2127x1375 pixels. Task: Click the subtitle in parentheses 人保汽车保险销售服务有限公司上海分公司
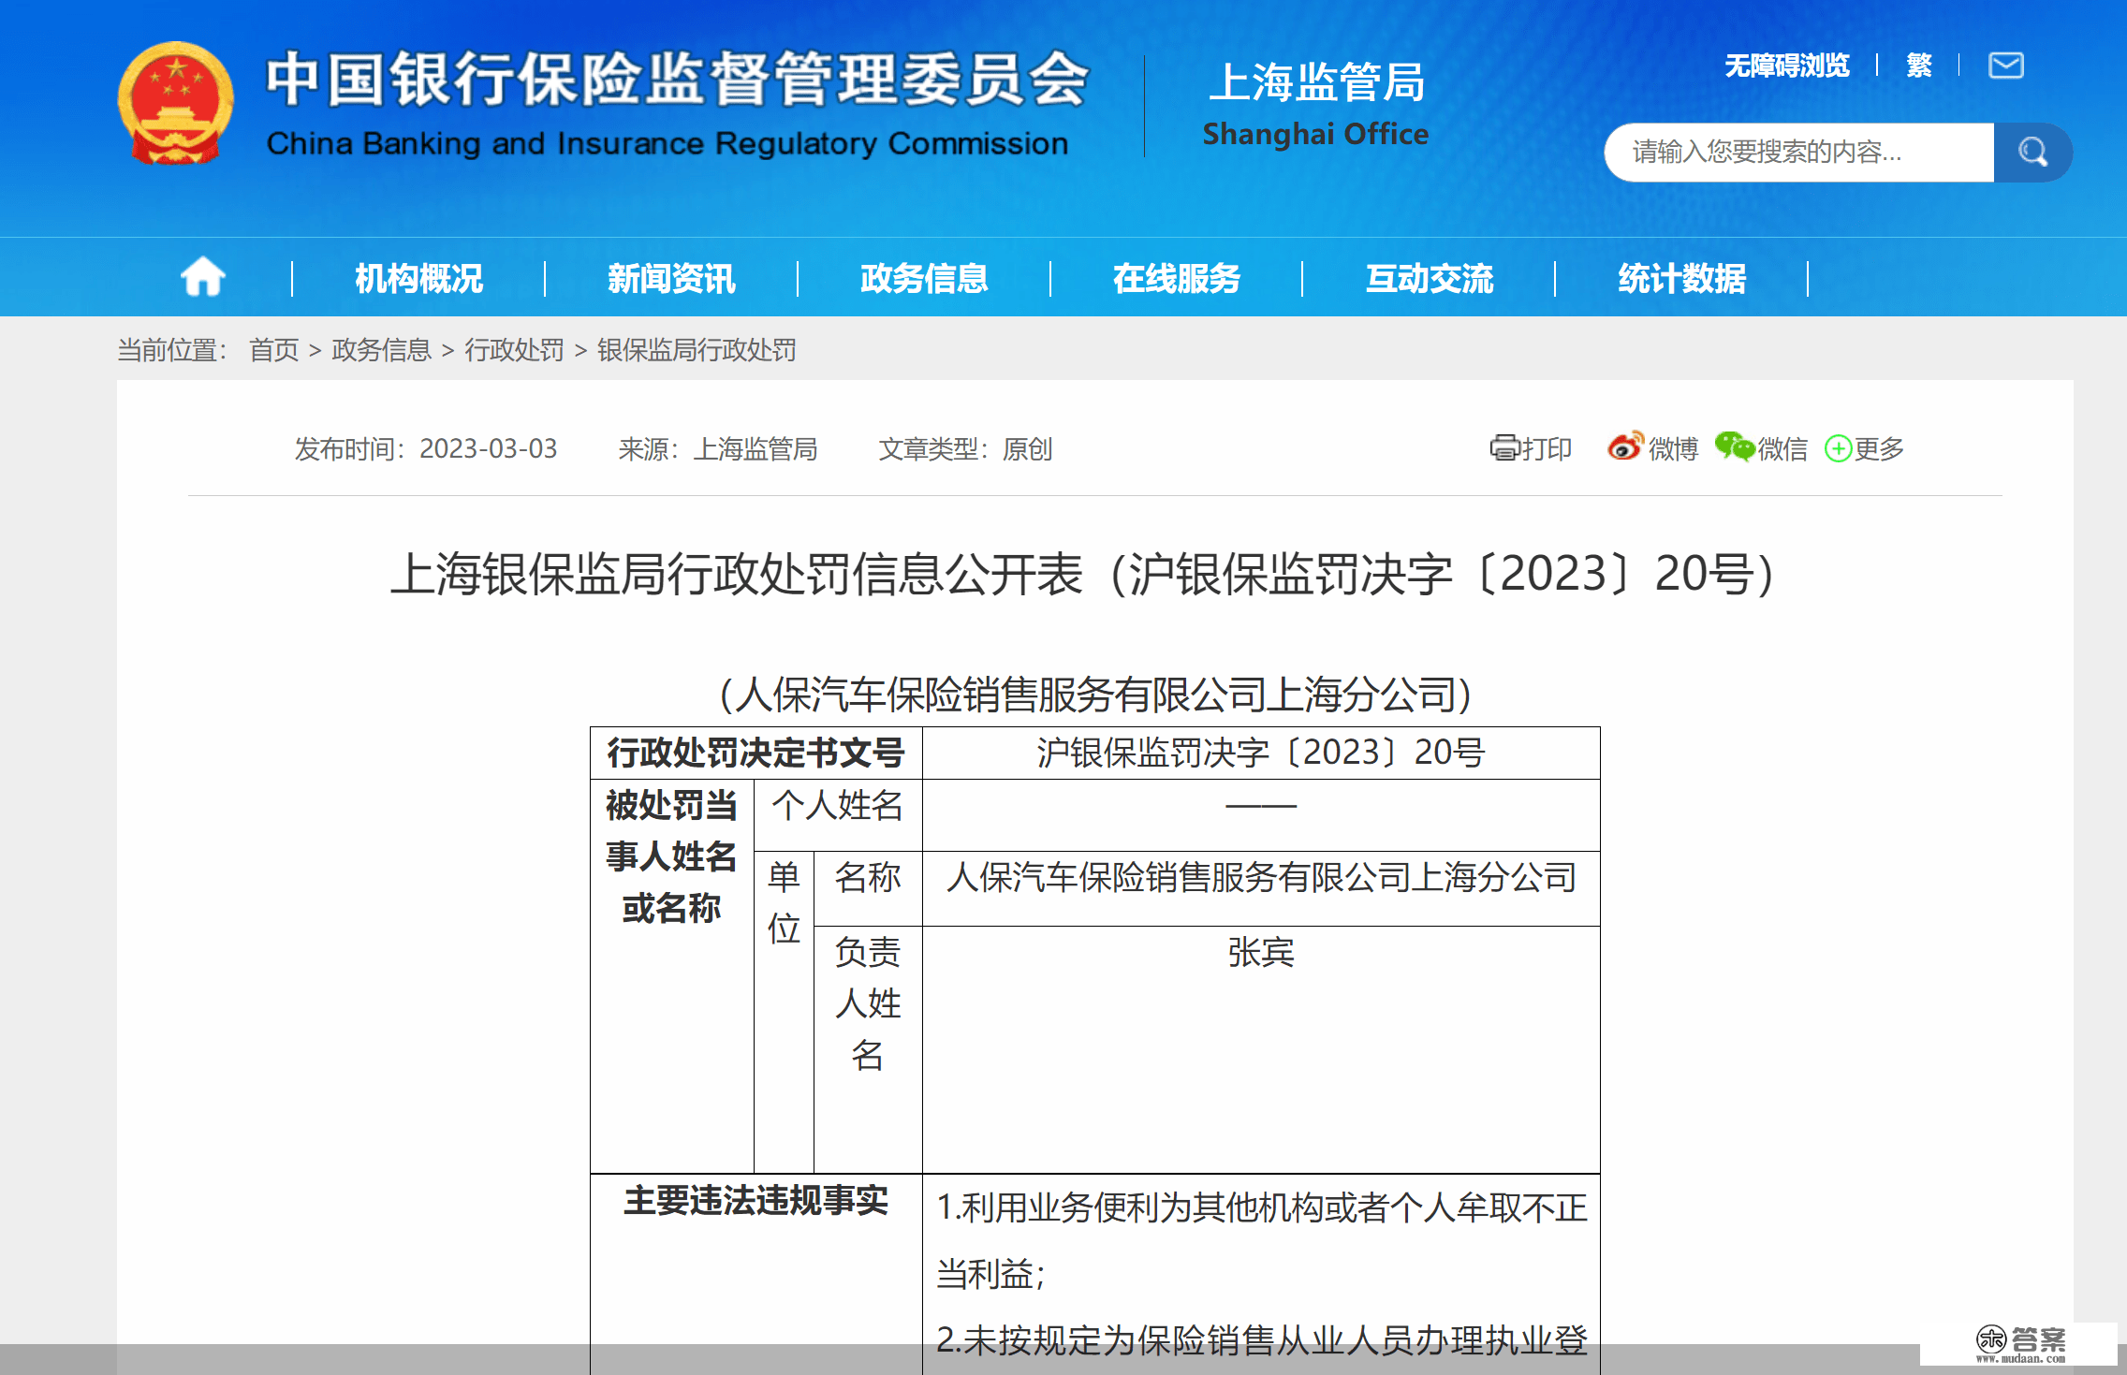1095,695
